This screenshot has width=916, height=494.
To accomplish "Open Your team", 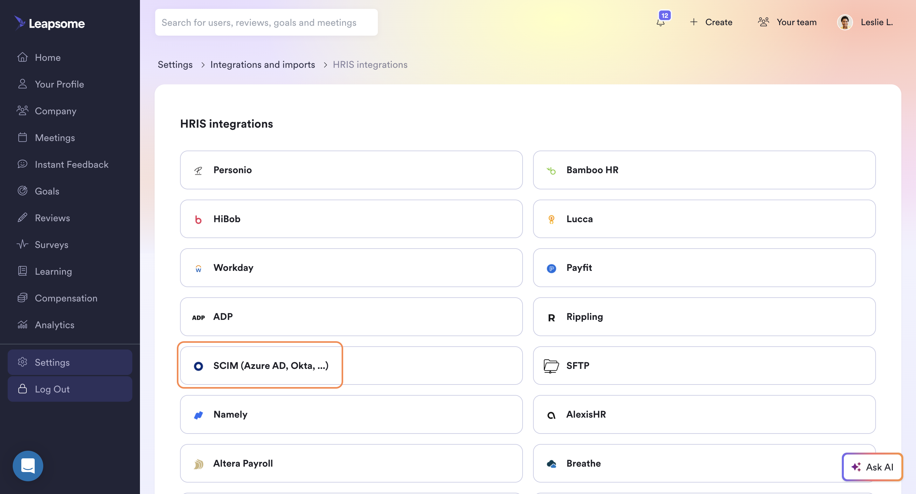I will [787, 22].
